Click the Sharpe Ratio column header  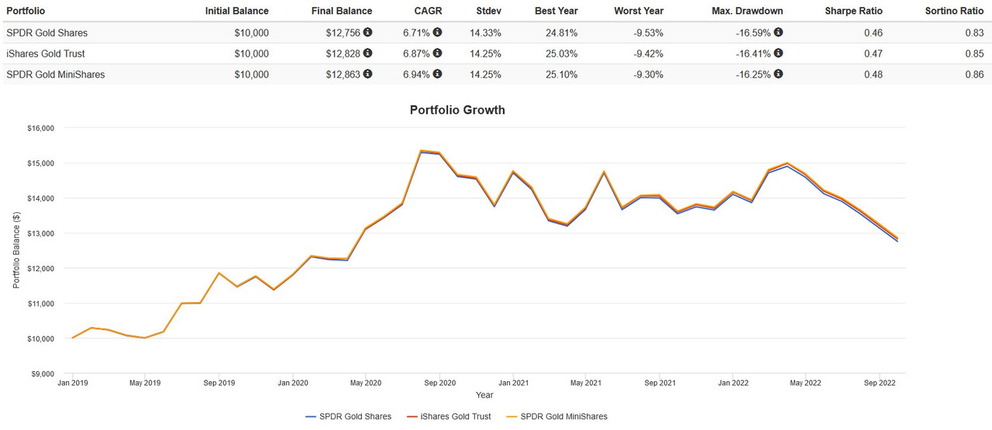pos(853,11)
